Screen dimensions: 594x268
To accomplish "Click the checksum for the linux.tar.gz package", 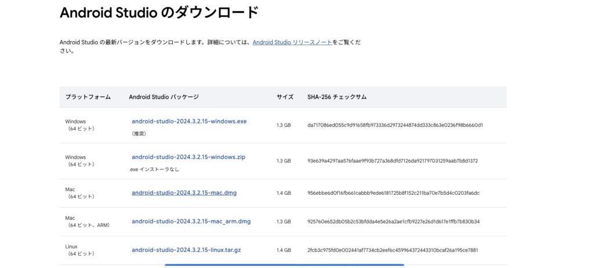I will [x=392, y=250].
